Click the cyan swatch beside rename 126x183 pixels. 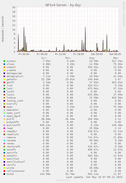(x=4, y=140)
